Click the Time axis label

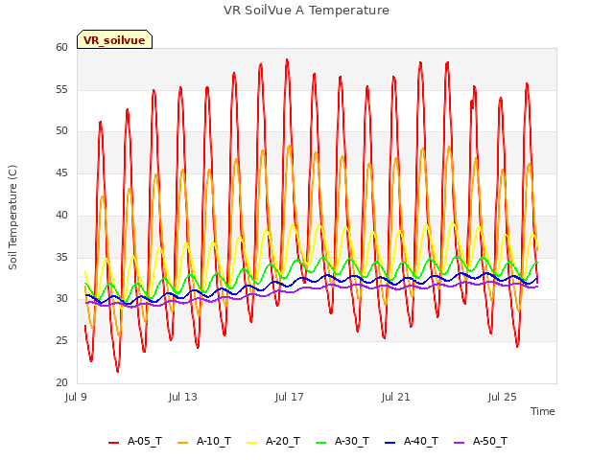542,411
